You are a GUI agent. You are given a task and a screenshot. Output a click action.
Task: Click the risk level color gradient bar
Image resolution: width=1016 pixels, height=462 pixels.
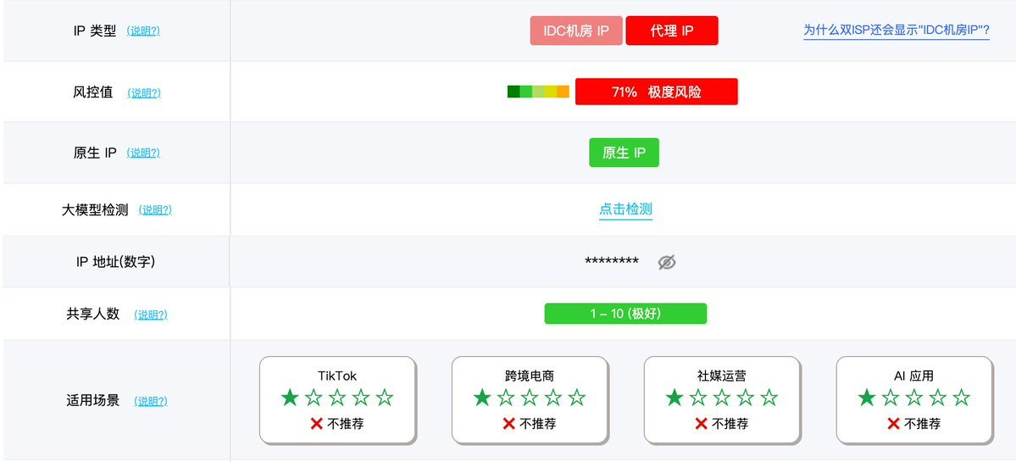538,92
